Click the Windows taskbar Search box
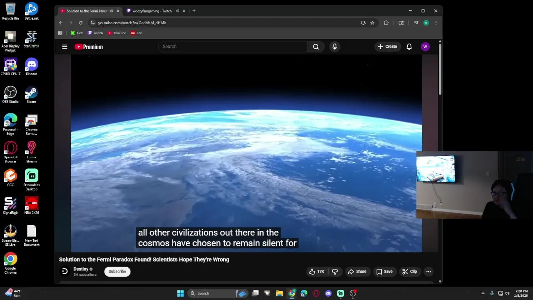 (x=217, y=293)
